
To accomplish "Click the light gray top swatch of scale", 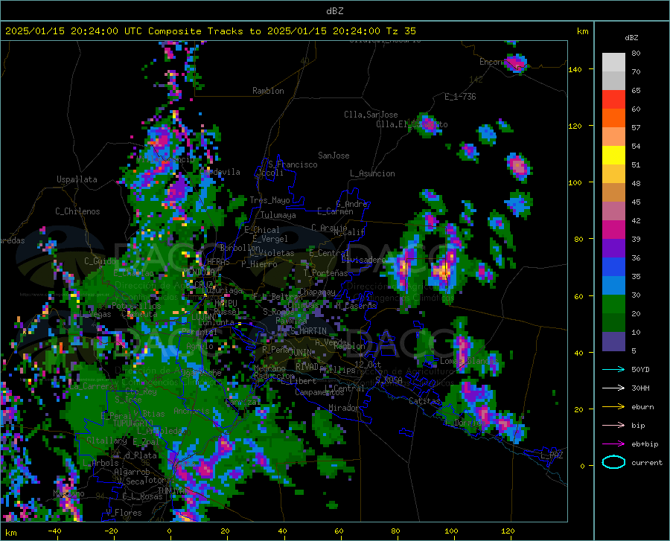I will pos(613,62).
